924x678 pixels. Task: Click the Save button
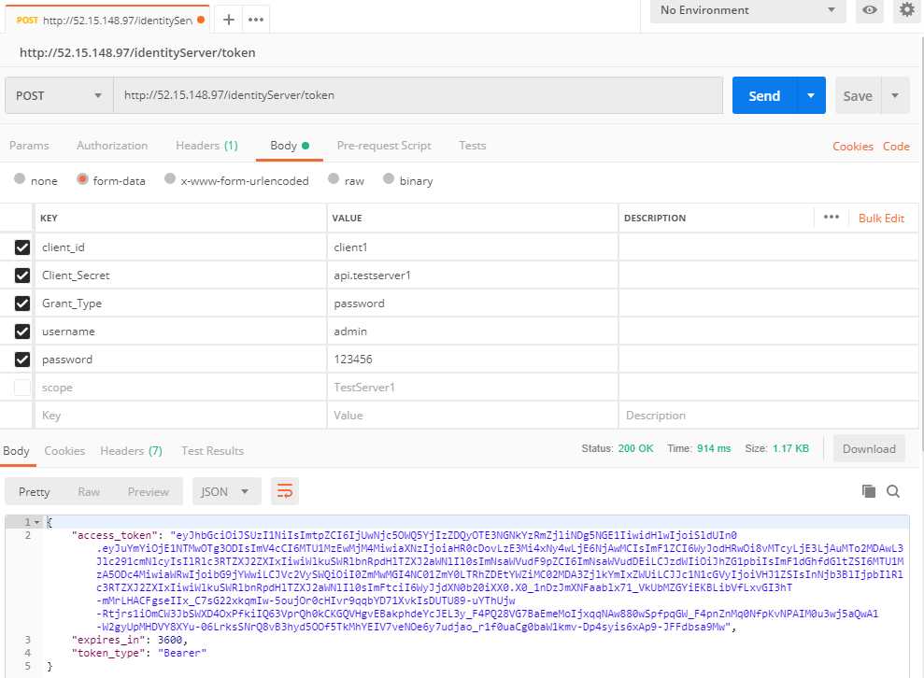click(x=858, y=95)
